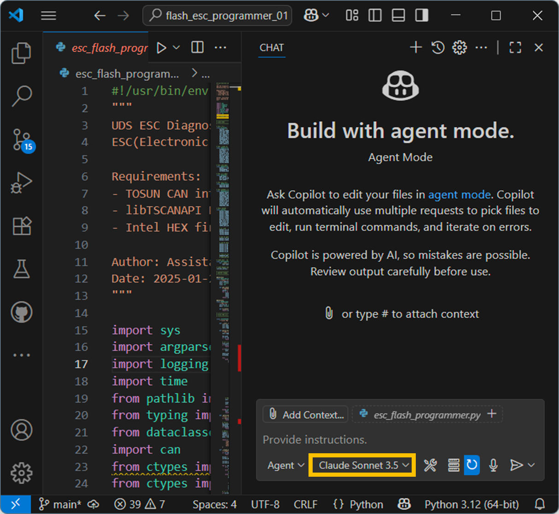559x514 pixels.
Task: Toggle the bottom panel visibility
Action: [398, 16]
